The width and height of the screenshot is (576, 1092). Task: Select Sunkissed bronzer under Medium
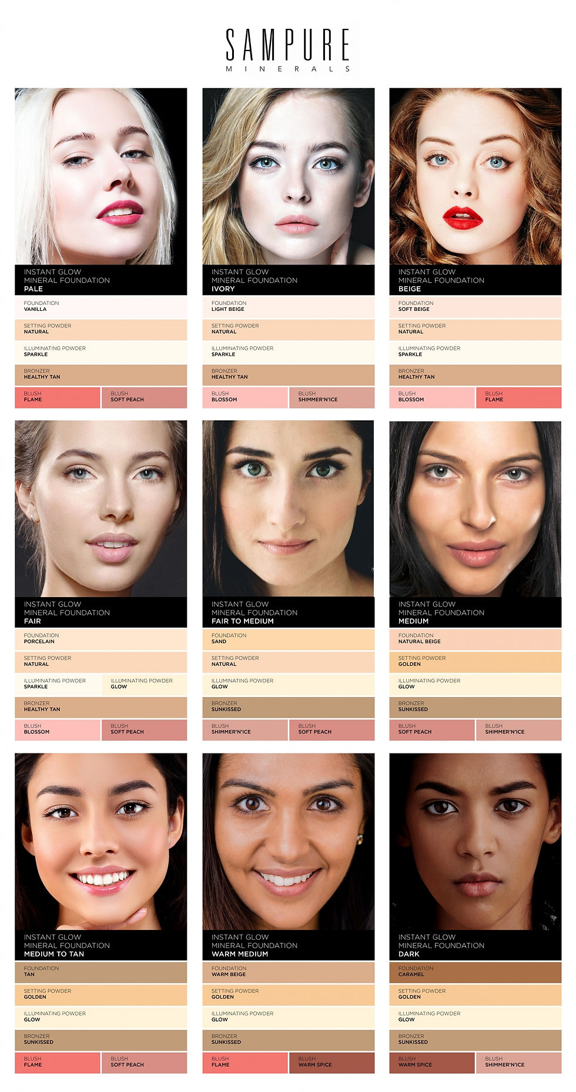point(475,707)
